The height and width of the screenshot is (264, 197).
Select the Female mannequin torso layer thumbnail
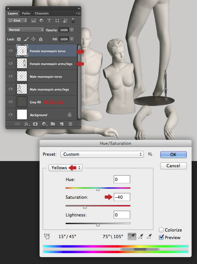(x=22, y=51)
